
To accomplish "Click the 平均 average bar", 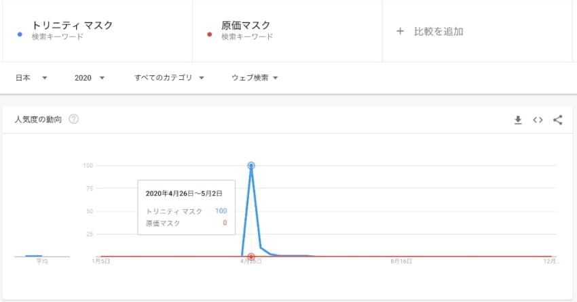I will (x=34, y=256).
